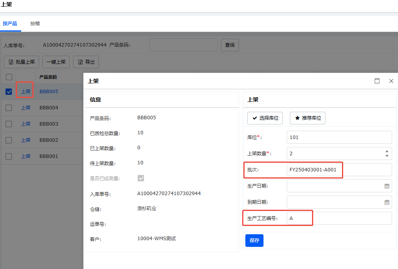Open 上架 link for BBB004
This screenshot has height=269, width=398.
pyautogui.click(x=26, y=108)
